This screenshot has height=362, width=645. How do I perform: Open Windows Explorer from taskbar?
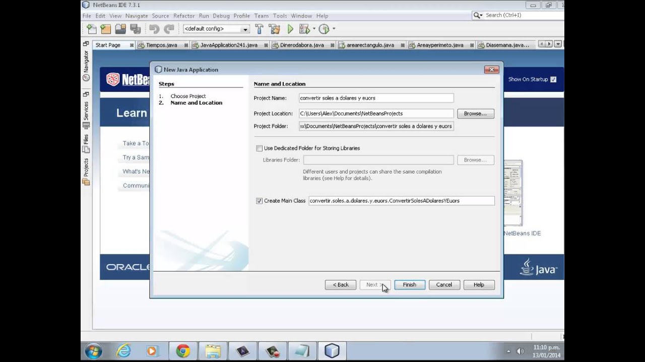point(213,351)
